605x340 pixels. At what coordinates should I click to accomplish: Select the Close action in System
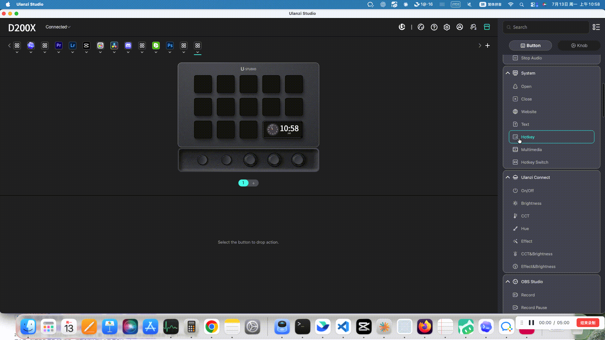point(551,99)
